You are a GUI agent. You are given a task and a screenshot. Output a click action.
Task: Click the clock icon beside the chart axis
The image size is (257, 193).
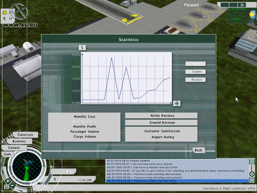pos(177,103)
